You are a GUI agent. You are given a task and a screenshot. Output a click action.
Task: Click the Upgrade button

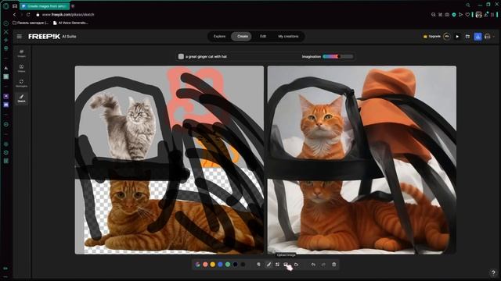[x=432, y=37]
